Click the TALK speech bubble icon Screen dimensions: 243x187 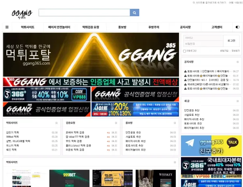tap(232, 142)
